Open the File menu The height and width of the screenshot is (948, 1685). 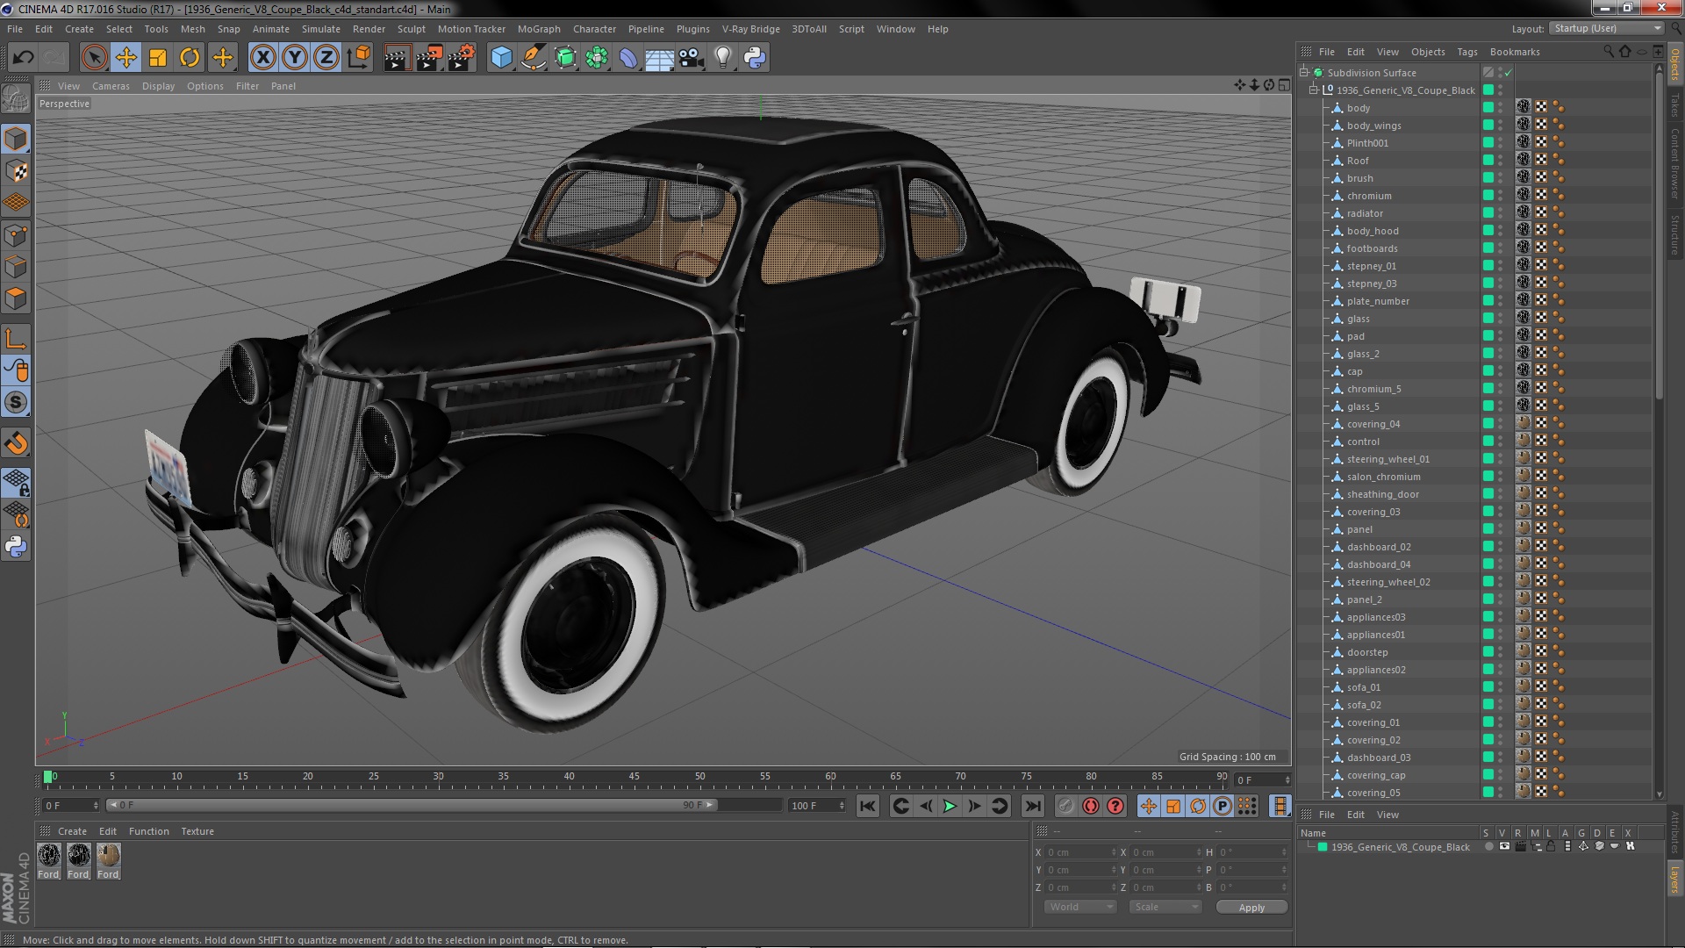pos(15,29)
